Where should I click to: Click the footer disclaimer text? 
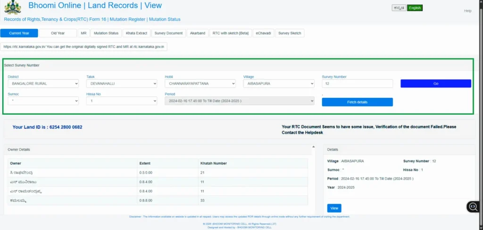(x=239, y=217)
